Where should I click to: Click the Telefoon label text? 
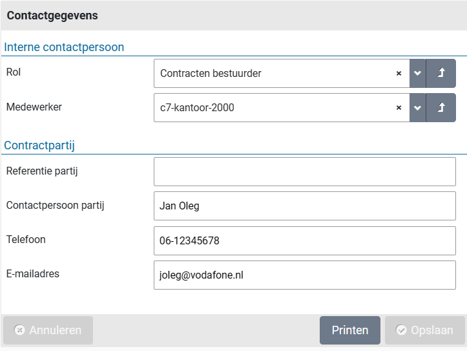click(26, 240)
